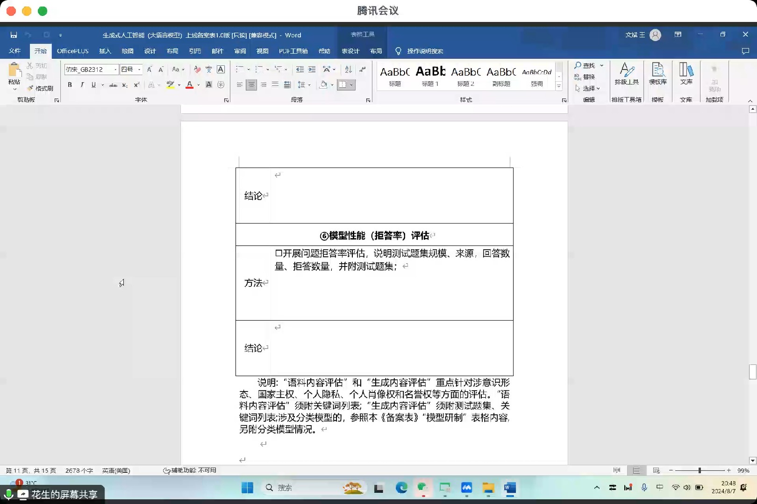Decrease paragraph indent
This screenshot has width=757, height=504.
point(300,70)
